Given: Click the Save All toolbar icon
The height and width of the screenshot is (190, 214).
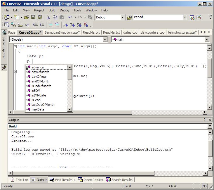Looking at the screenshot, I should pos(40,18).
